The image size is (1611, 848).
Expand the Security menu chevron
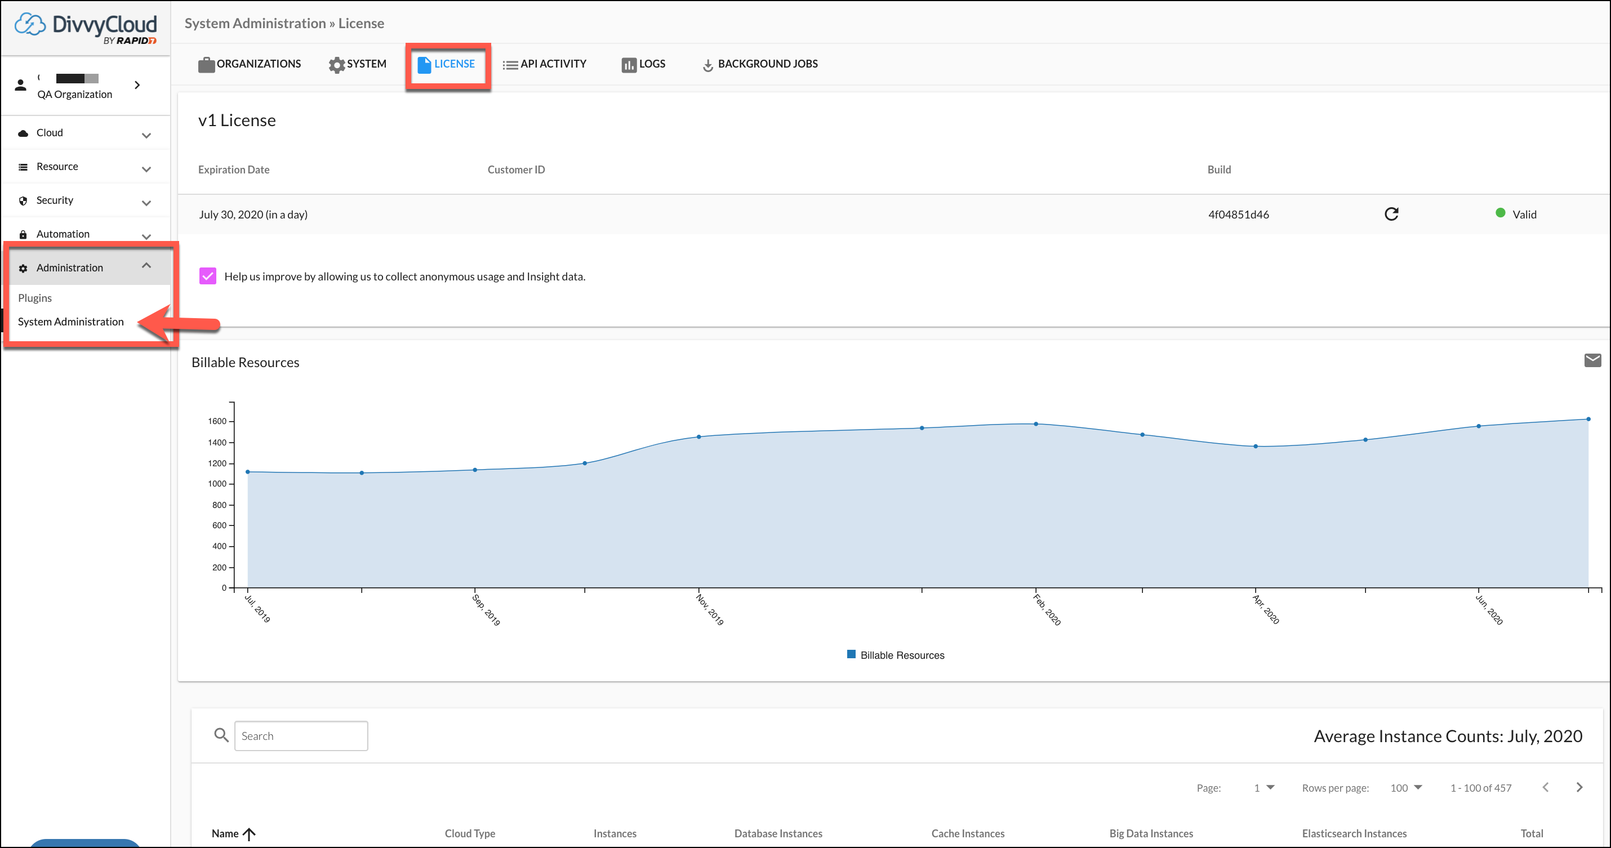146,203
